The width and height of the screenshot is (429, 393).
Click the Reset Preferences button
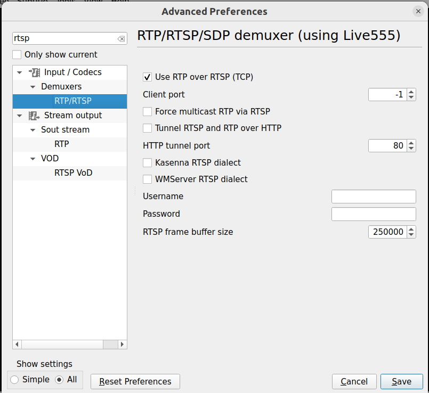(135, 381)
